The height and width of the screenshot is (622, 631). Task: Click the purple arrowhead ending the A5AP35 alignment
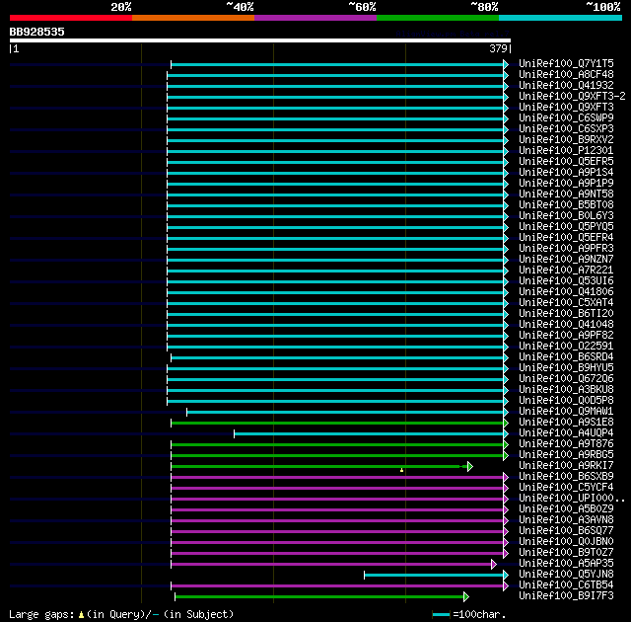click(x=493, y=564)
